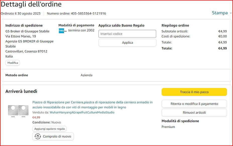Open the hinge repair plate thumbnail
Viewport: 233px width, 146px height.
[18, 111]
